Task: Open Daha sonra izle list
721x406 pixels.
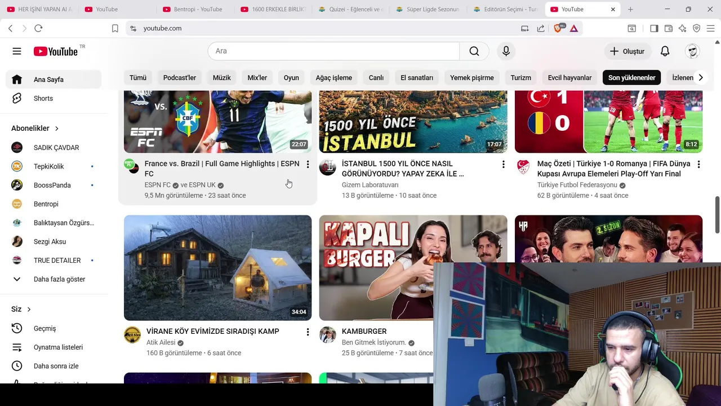Action: (x=54, y=366)
